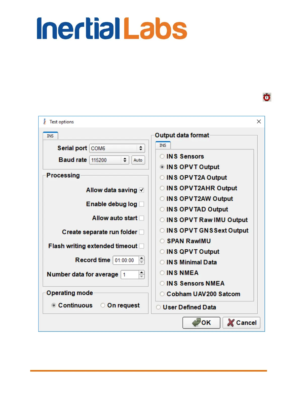The image size is (308, 399).
Task: Click the OK button
Action: 201,323
